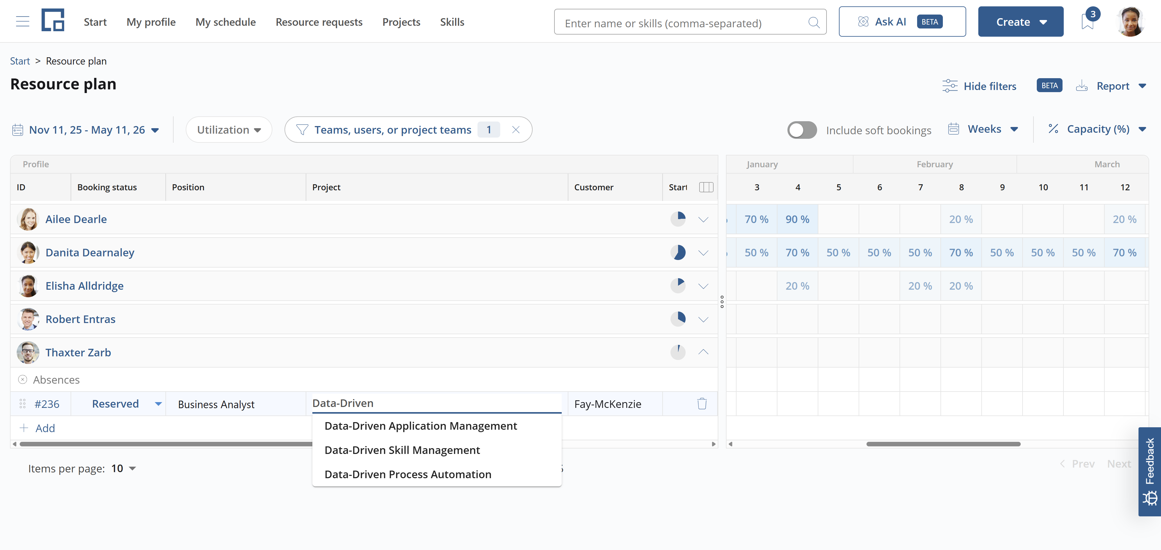The width and height of the screenshot is (1161, 550).
Task: Click Ailee Dearle's avatar
Action: (x=28, y=219)
